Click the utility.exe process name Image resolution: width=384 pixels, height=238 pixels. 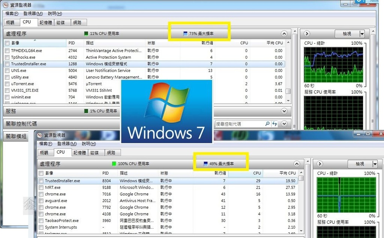point(20,77)
